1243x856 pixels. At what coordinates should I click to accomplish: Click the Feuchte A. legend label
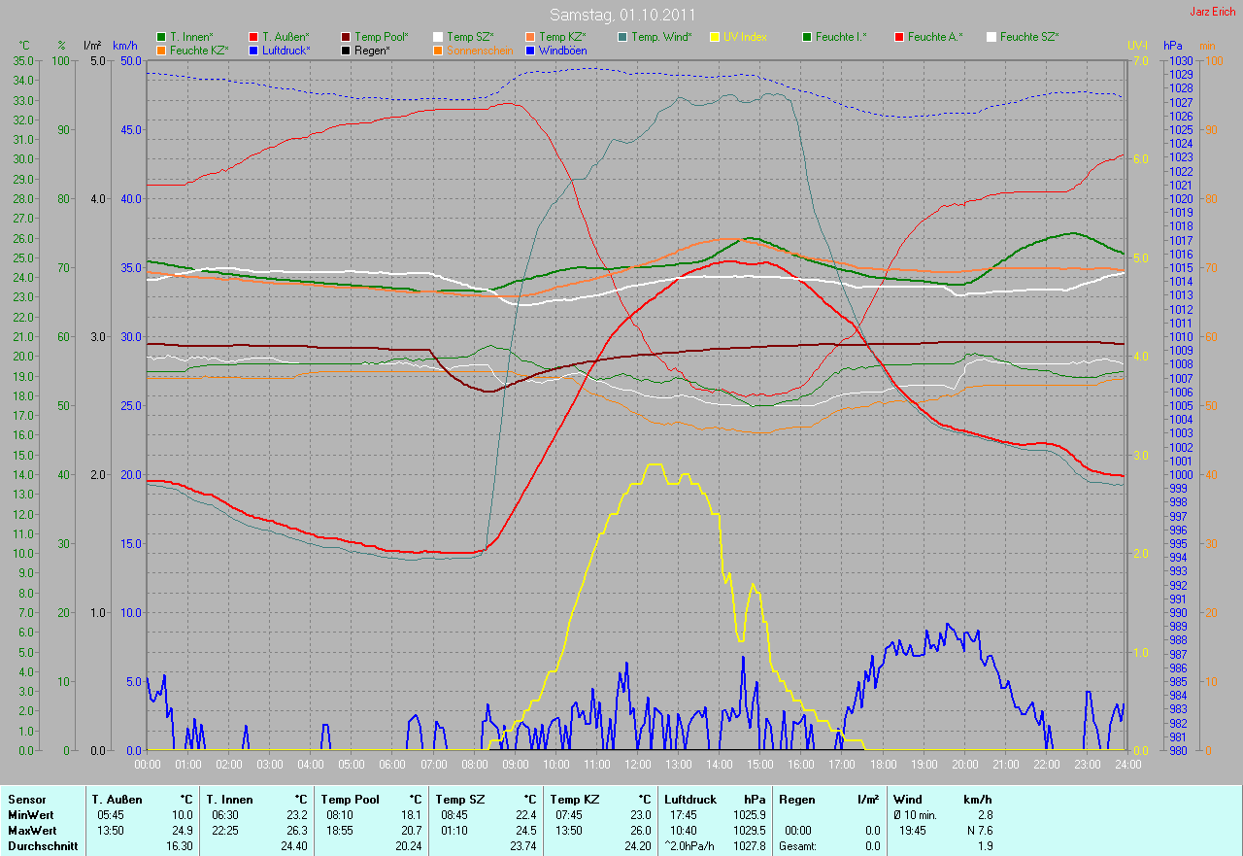click(x=935, y=37)
